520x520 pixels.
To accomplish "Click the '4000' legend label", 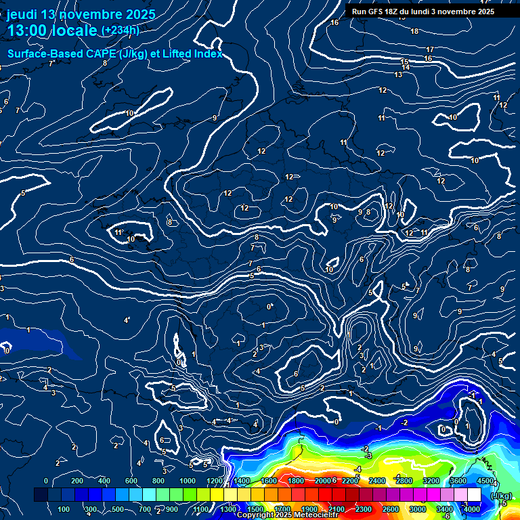I will pyautogui.click(x=471, y=509).
